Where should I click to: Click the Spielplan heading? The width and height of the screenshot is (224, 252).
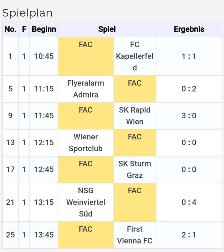28,13
